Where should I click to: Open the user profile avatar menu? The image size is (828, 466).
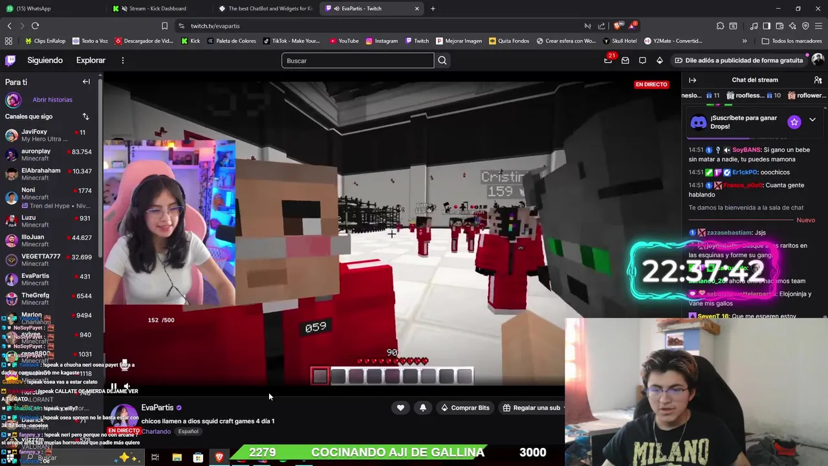818,60
